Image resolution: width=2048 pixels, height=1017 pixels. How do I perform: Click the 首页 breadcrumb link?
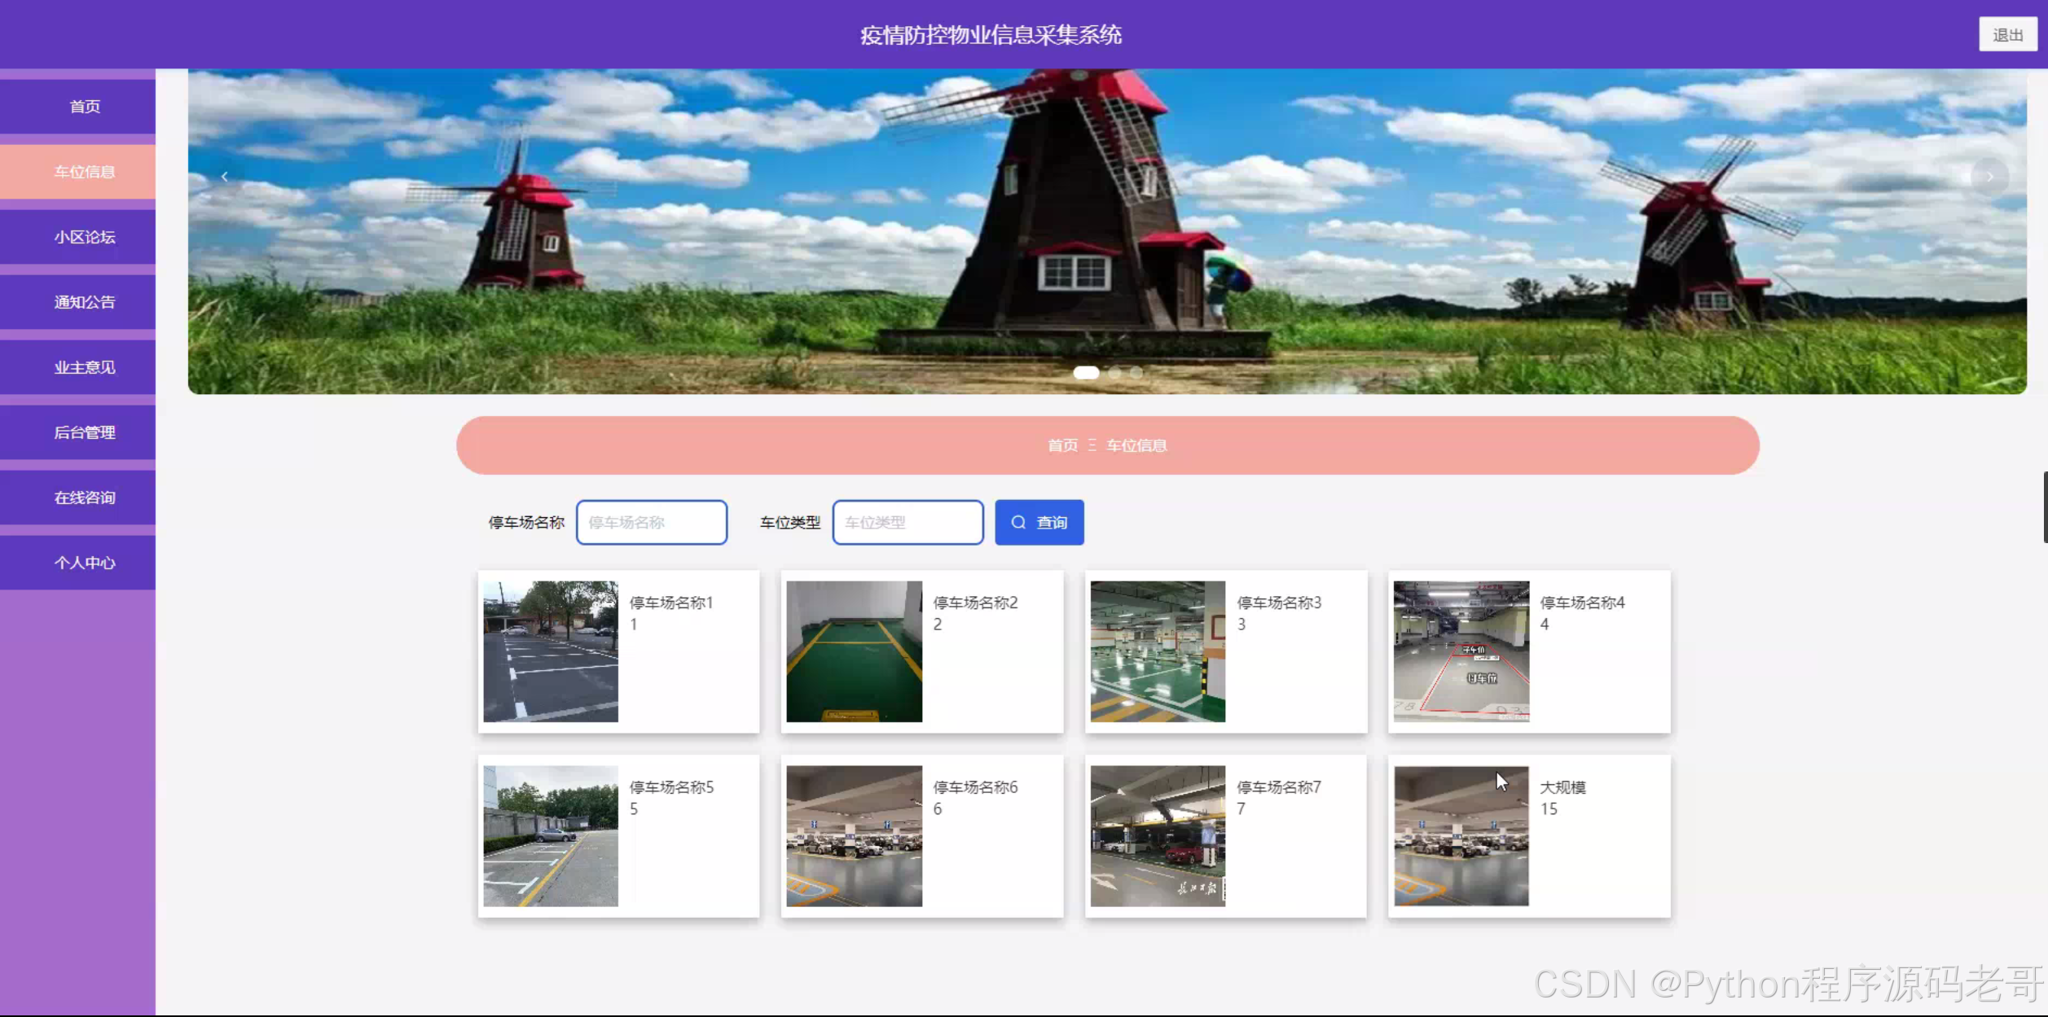coord(1062,445)
